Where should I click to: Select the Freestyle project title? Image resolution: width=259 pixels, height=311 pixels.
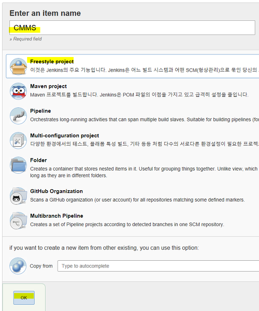[x=52, y=62]
